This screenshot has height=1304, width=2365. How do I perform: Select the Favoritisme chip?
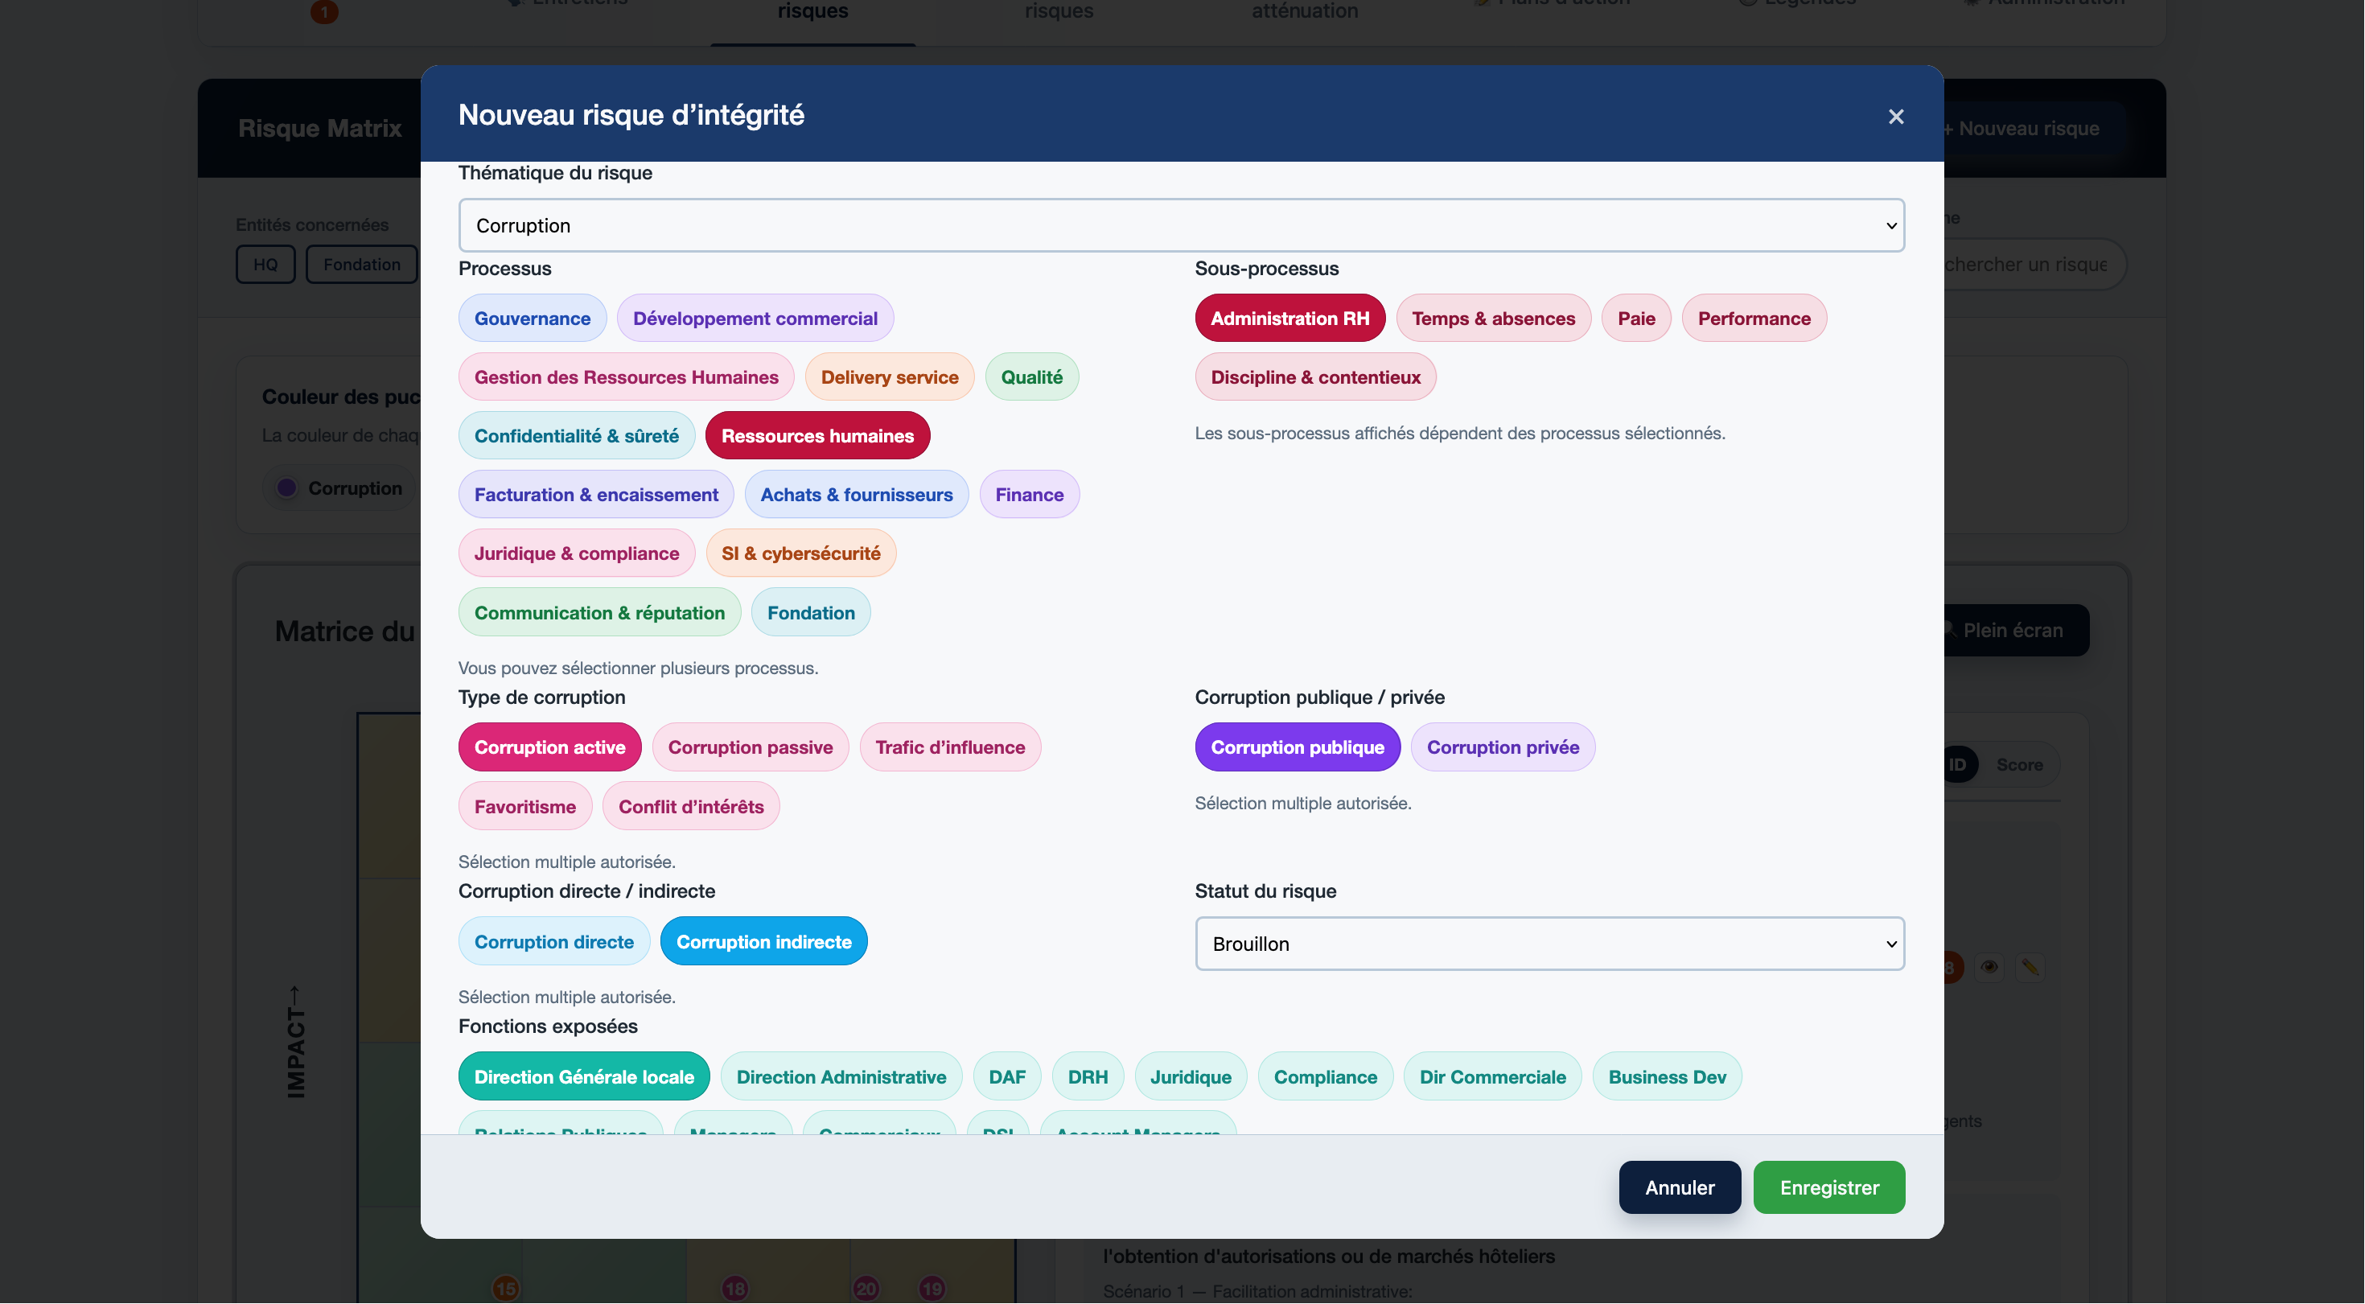point(525,806)
